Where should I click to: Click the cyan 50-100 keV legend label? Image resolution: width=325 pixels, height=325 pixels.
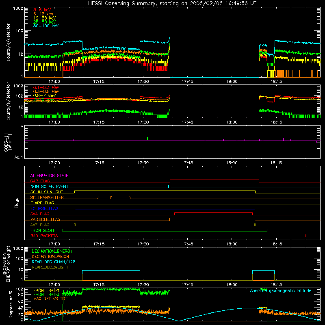(x=45, y=26)
